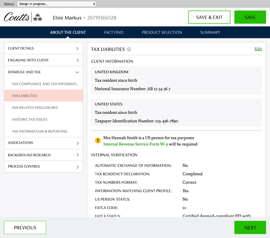Expand the Process Control section

[43, 167]
